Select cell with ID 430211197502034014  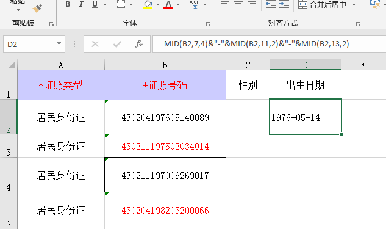[x=165, y=146]
